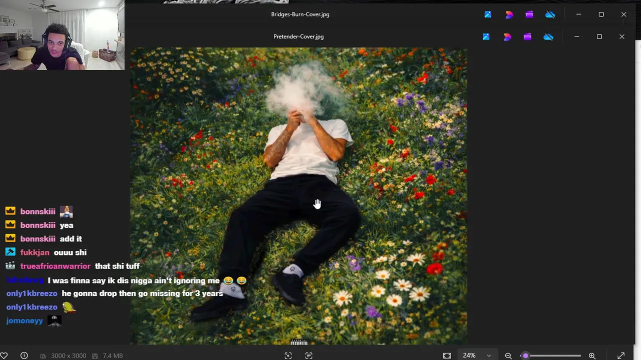Image resolution: width=641 pixels, height=360 pixels.
Task: Click chat username jomoneyy
Action: click(25, 320)
